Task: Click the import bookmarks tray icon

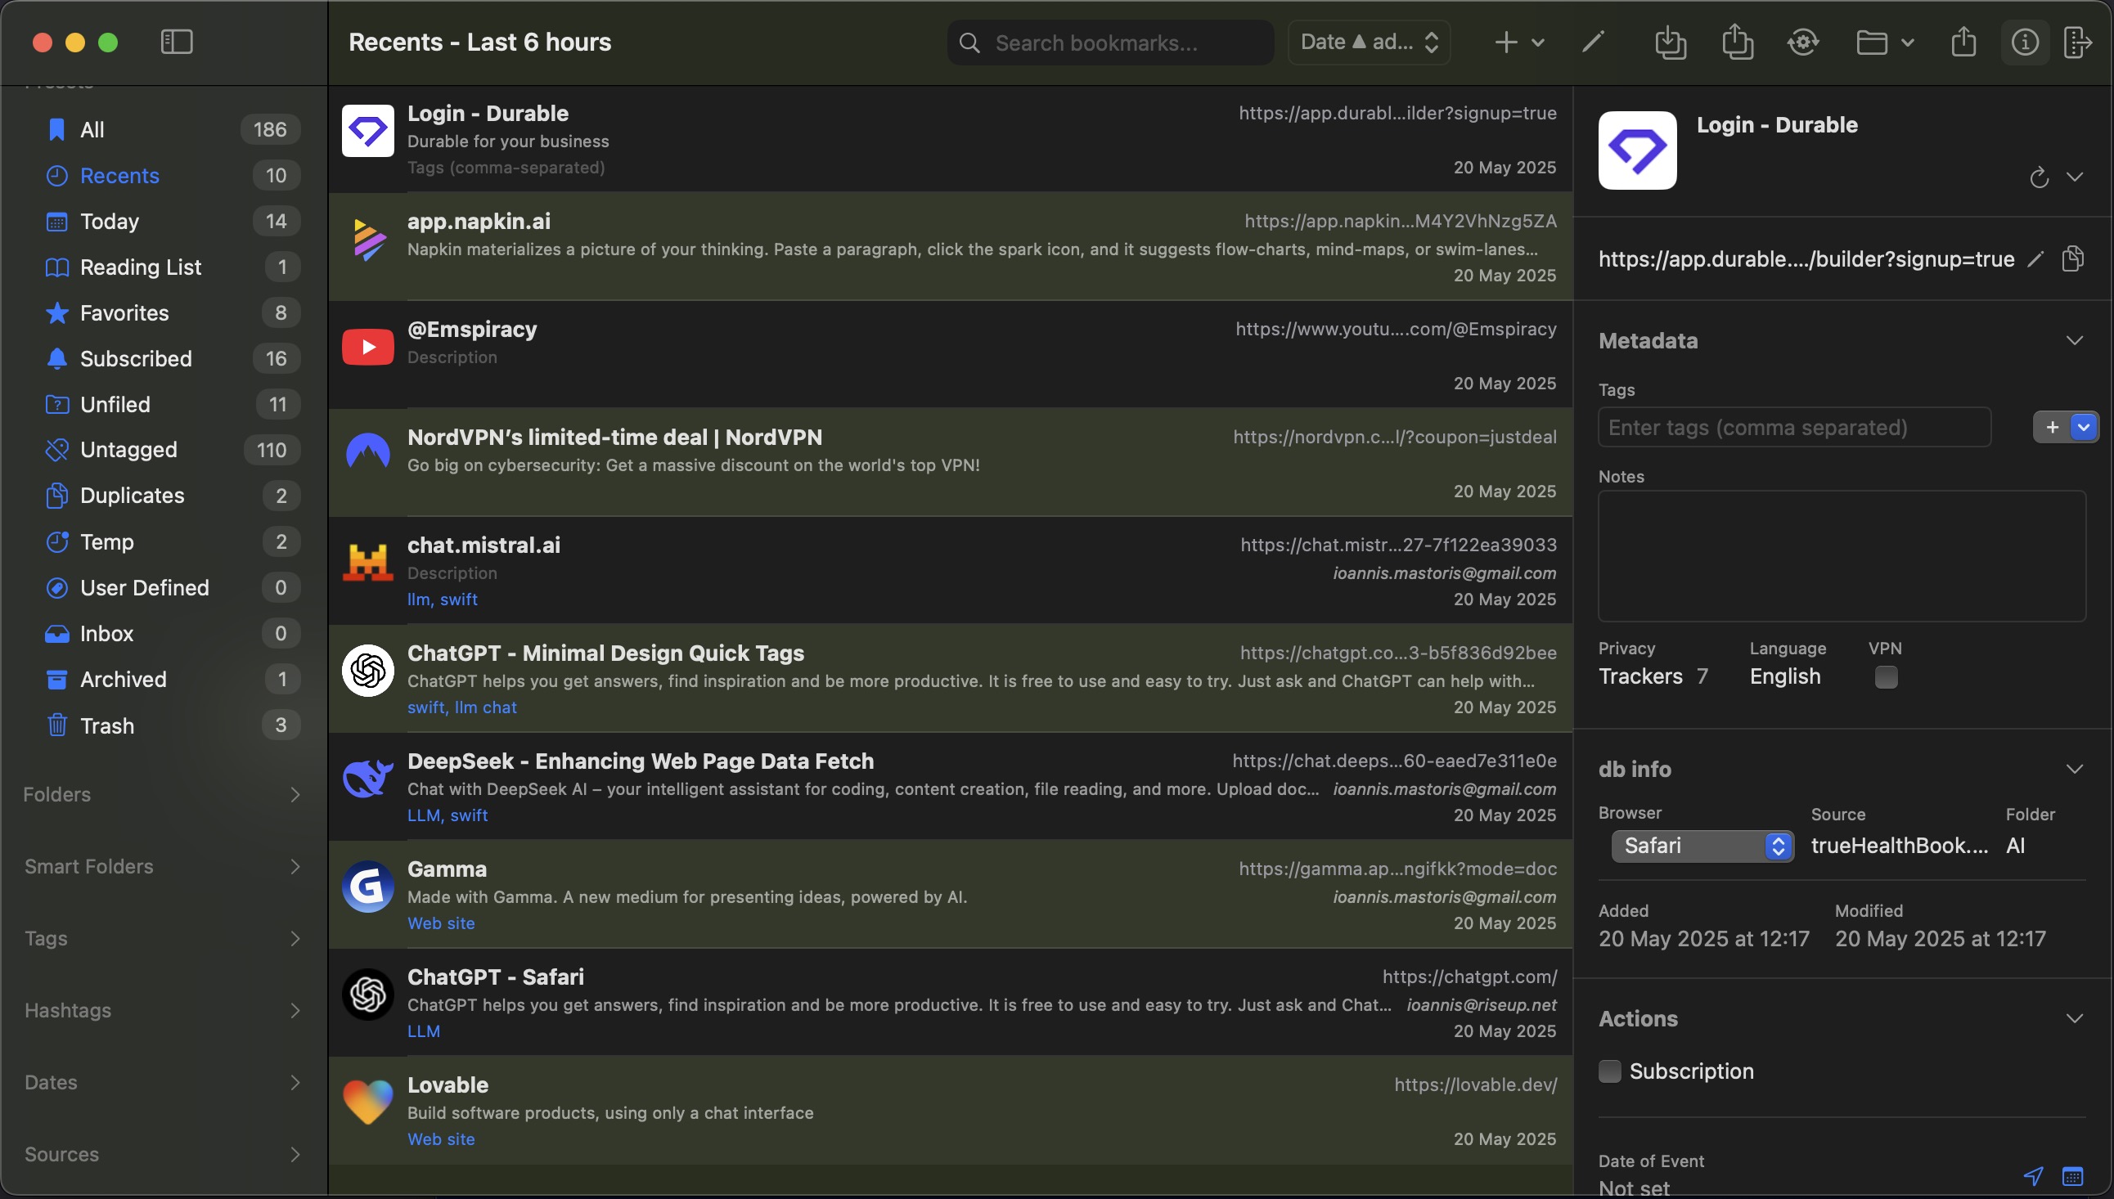Action: (1669, 42)
